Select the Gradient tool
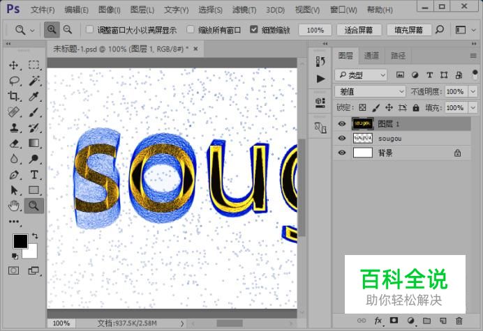The image size is (483, 331). 34,144
